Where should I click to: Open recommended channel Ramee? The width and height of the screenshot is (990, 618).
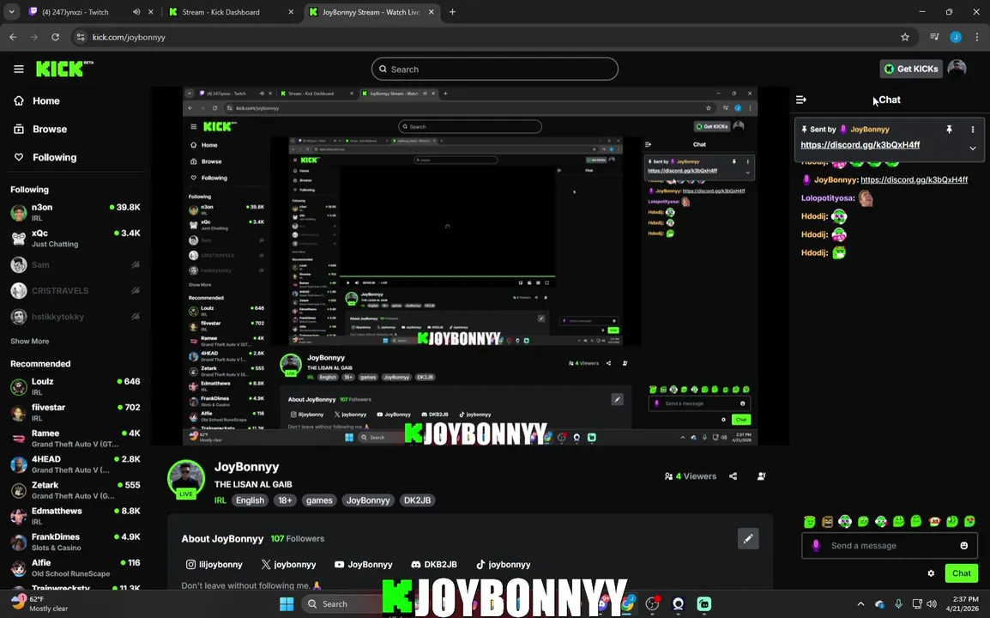pos(75,438)
